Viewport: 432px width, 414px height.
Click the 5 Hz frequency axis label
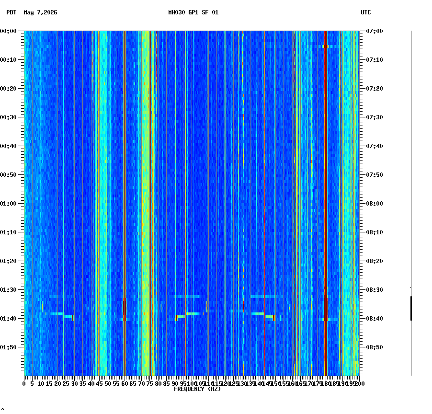pos(32,384)
